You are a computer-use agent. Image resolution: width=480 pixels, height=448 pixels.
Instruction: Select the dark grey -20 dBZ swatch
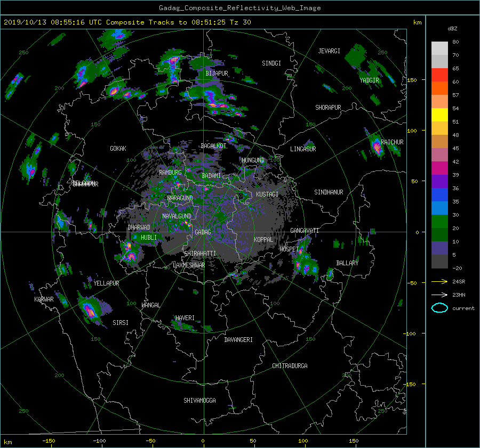[x=439, y=262]
